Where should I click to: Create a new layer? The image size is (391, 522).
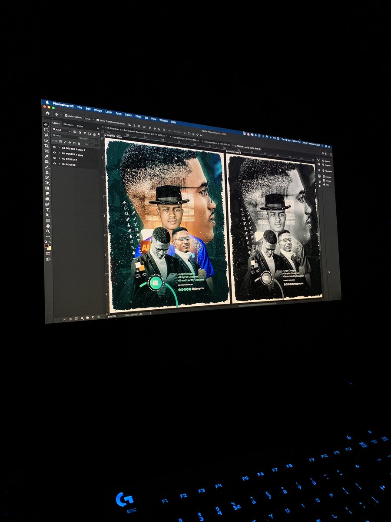[93, 317]
